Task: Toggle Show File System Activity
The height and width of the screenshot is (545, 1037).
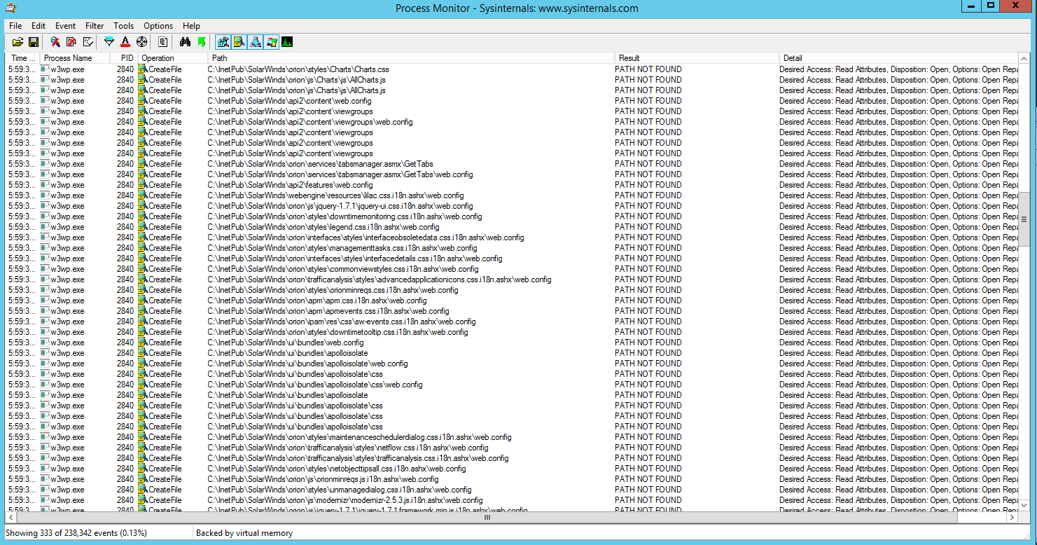Action: 239,41
